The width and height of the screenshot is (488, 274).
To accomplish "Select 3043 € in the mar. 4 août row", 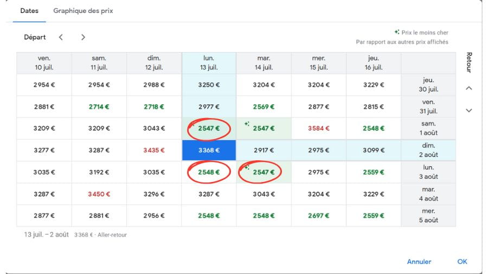I will point(264,194).
